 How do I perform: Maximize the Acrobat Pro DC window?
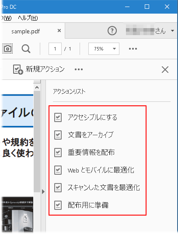(147, 7)
